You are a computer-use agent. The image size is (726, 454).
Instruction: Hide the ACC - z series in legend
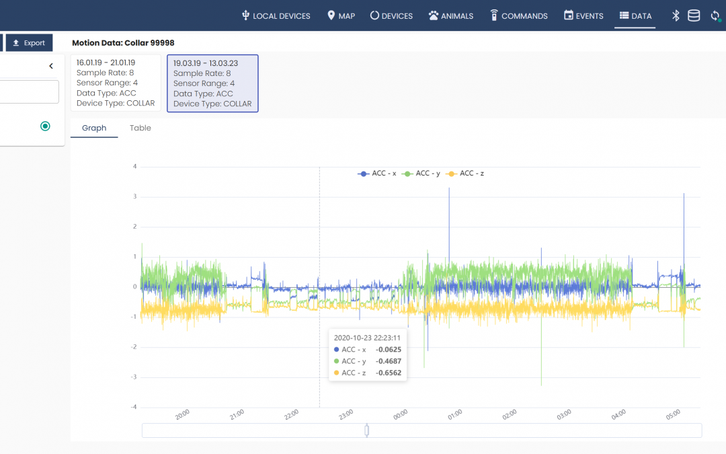point(465,174)
